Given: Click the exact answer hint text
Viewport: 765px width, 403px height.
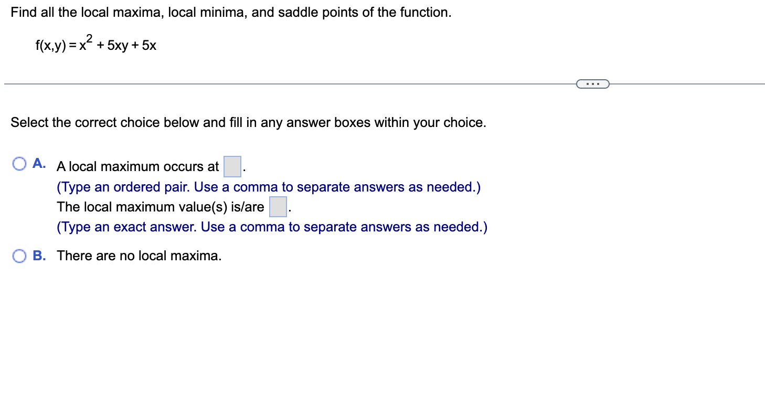Looking at the screenshot, I should [272, 227].
